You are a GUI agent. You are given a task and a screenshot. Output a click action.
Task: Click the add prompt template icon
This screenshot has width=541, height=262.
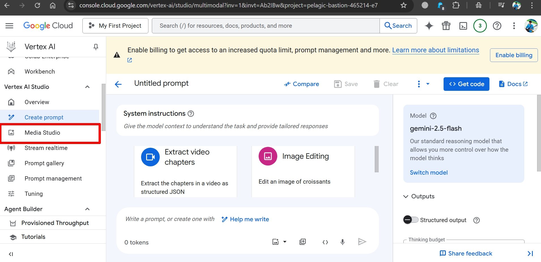303,242
